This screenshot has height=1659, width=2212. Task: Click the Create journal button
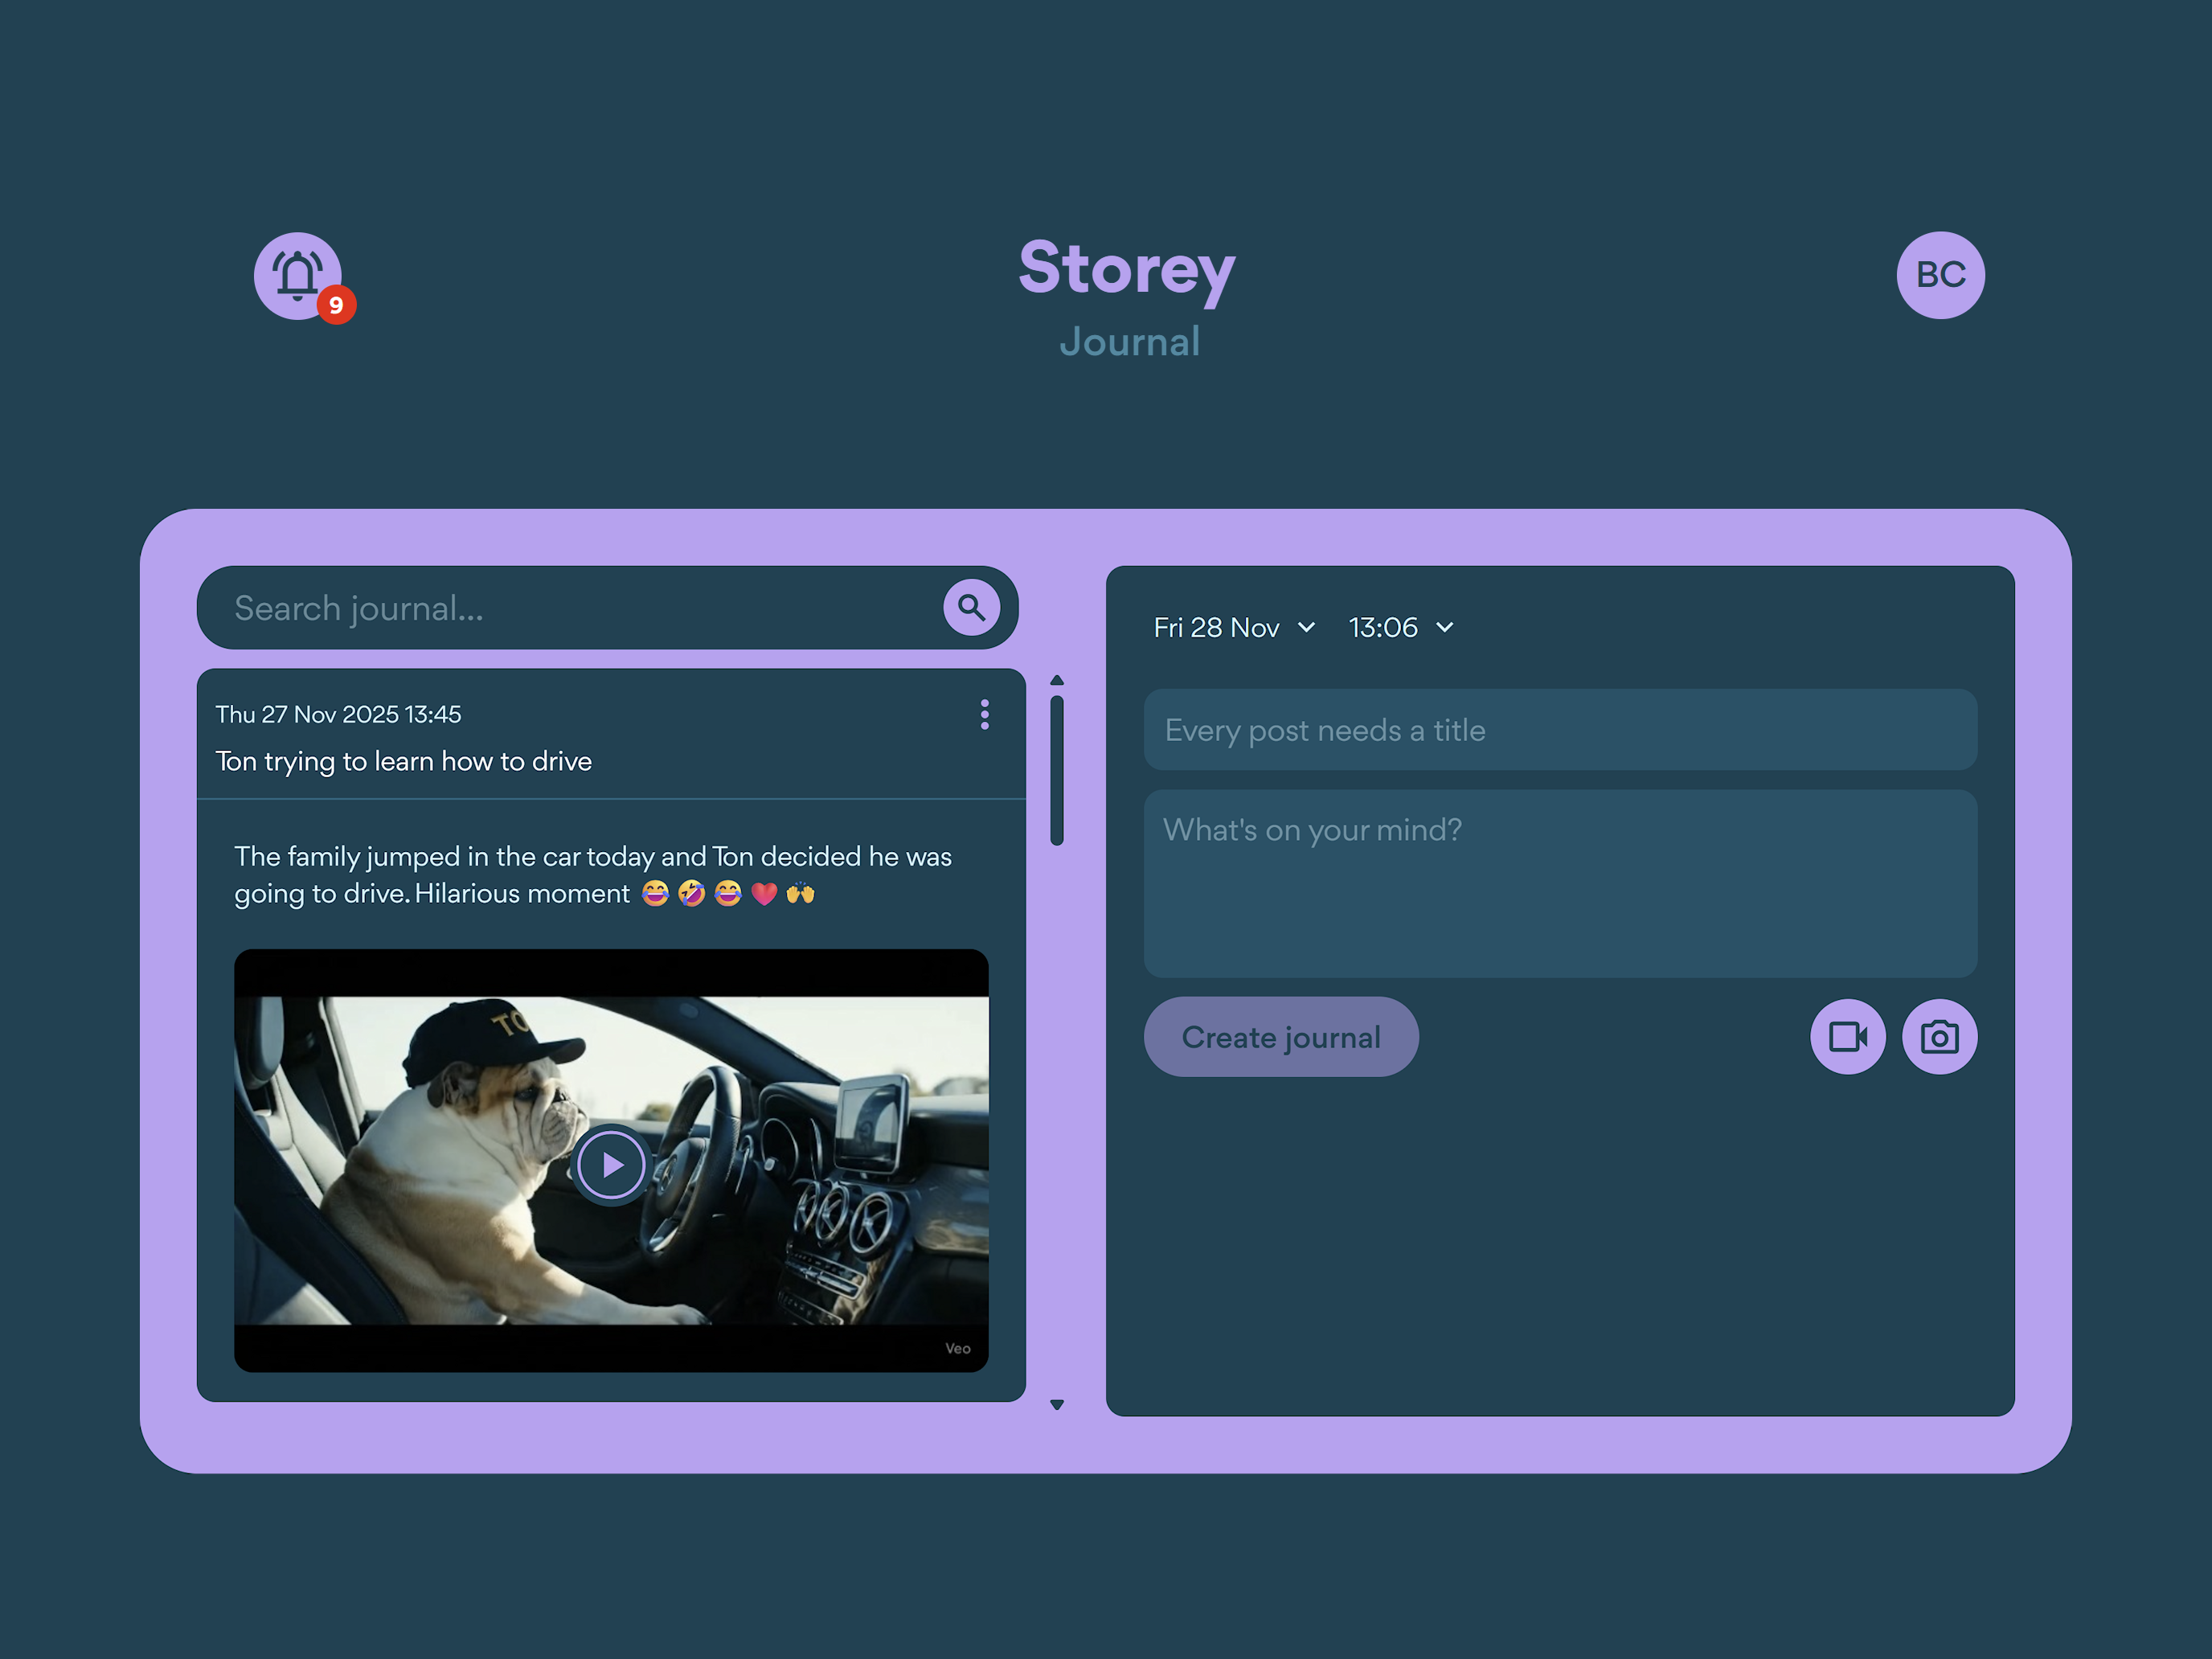(x=1281, y=1037)
